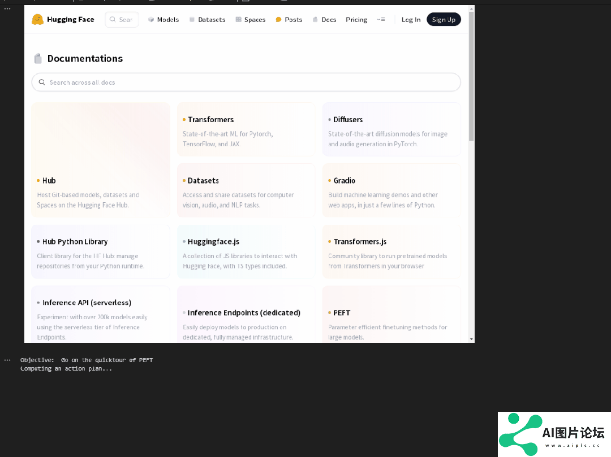The image size is (611, 457).
Task: Open the Gradio documentation card
Action: [x=391, y=190]
